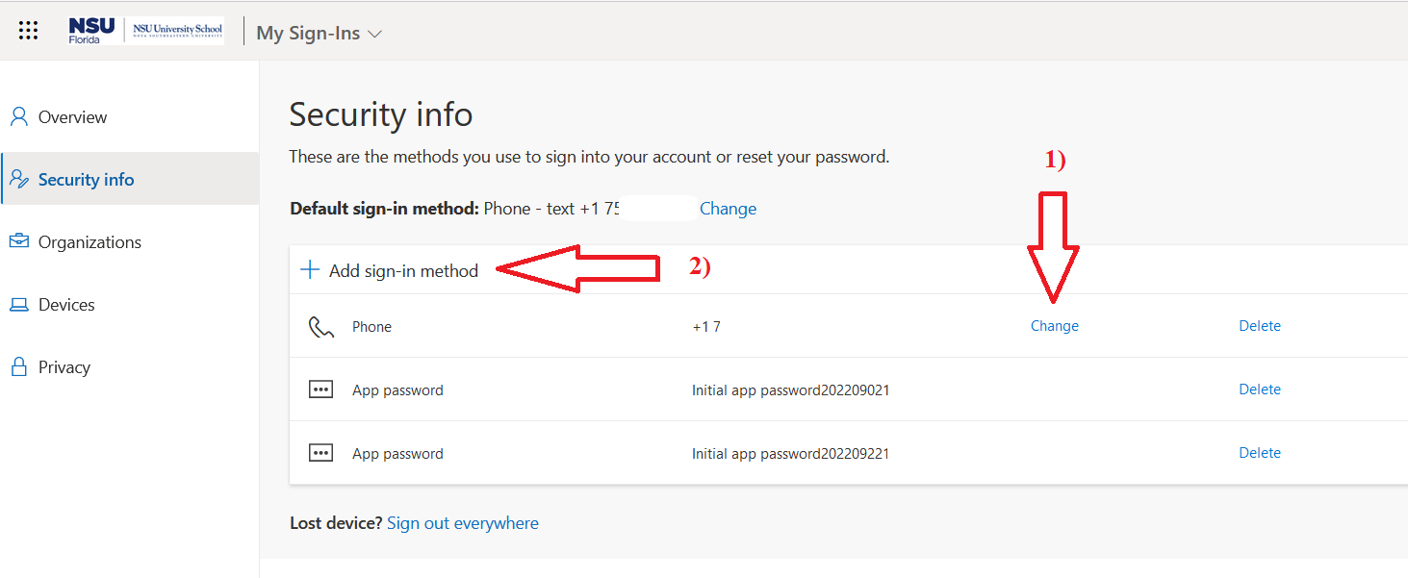The image size is (1408, 578).
Task: Click the NSU Florida logo
Action: 91,29
